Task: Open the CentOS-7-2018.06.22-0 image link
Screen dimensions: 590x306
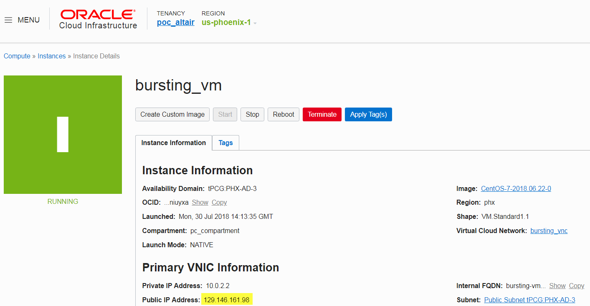Action: [x=516, y=188]
